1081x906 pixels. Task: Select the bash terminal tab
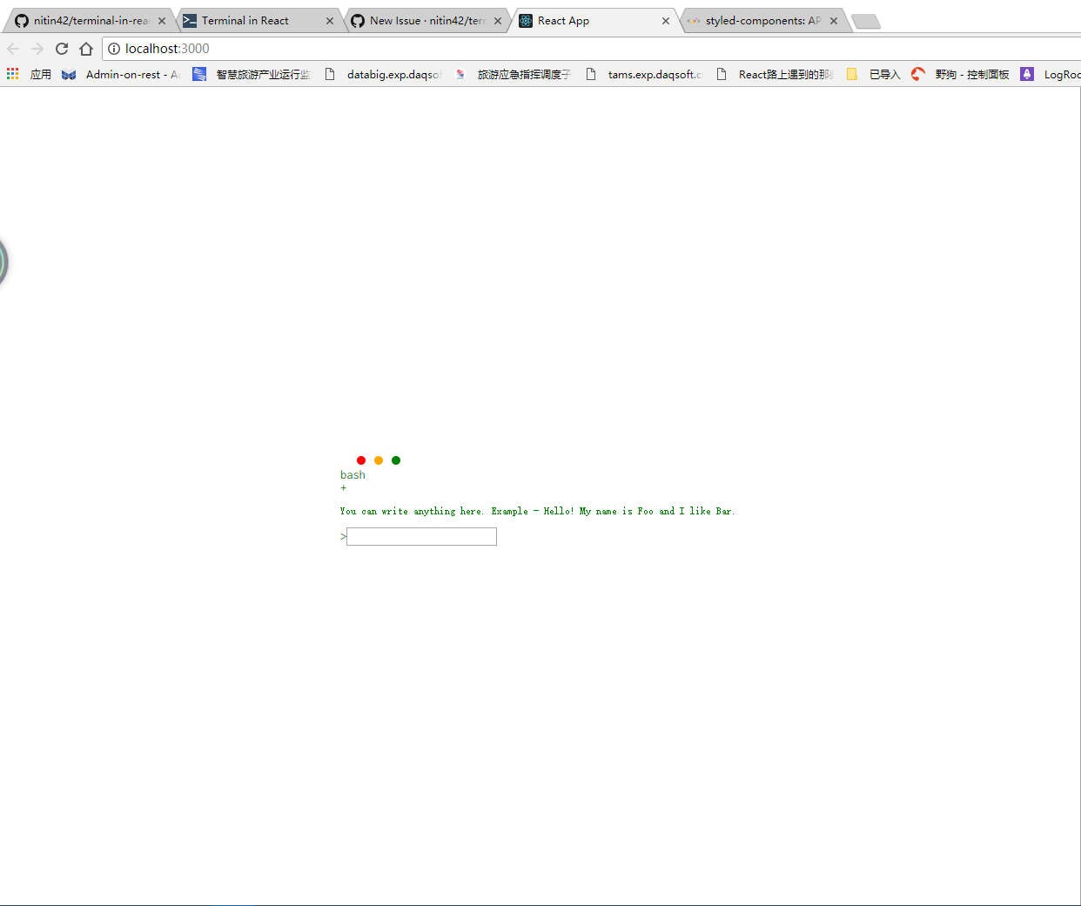click(x=352, y=475)
